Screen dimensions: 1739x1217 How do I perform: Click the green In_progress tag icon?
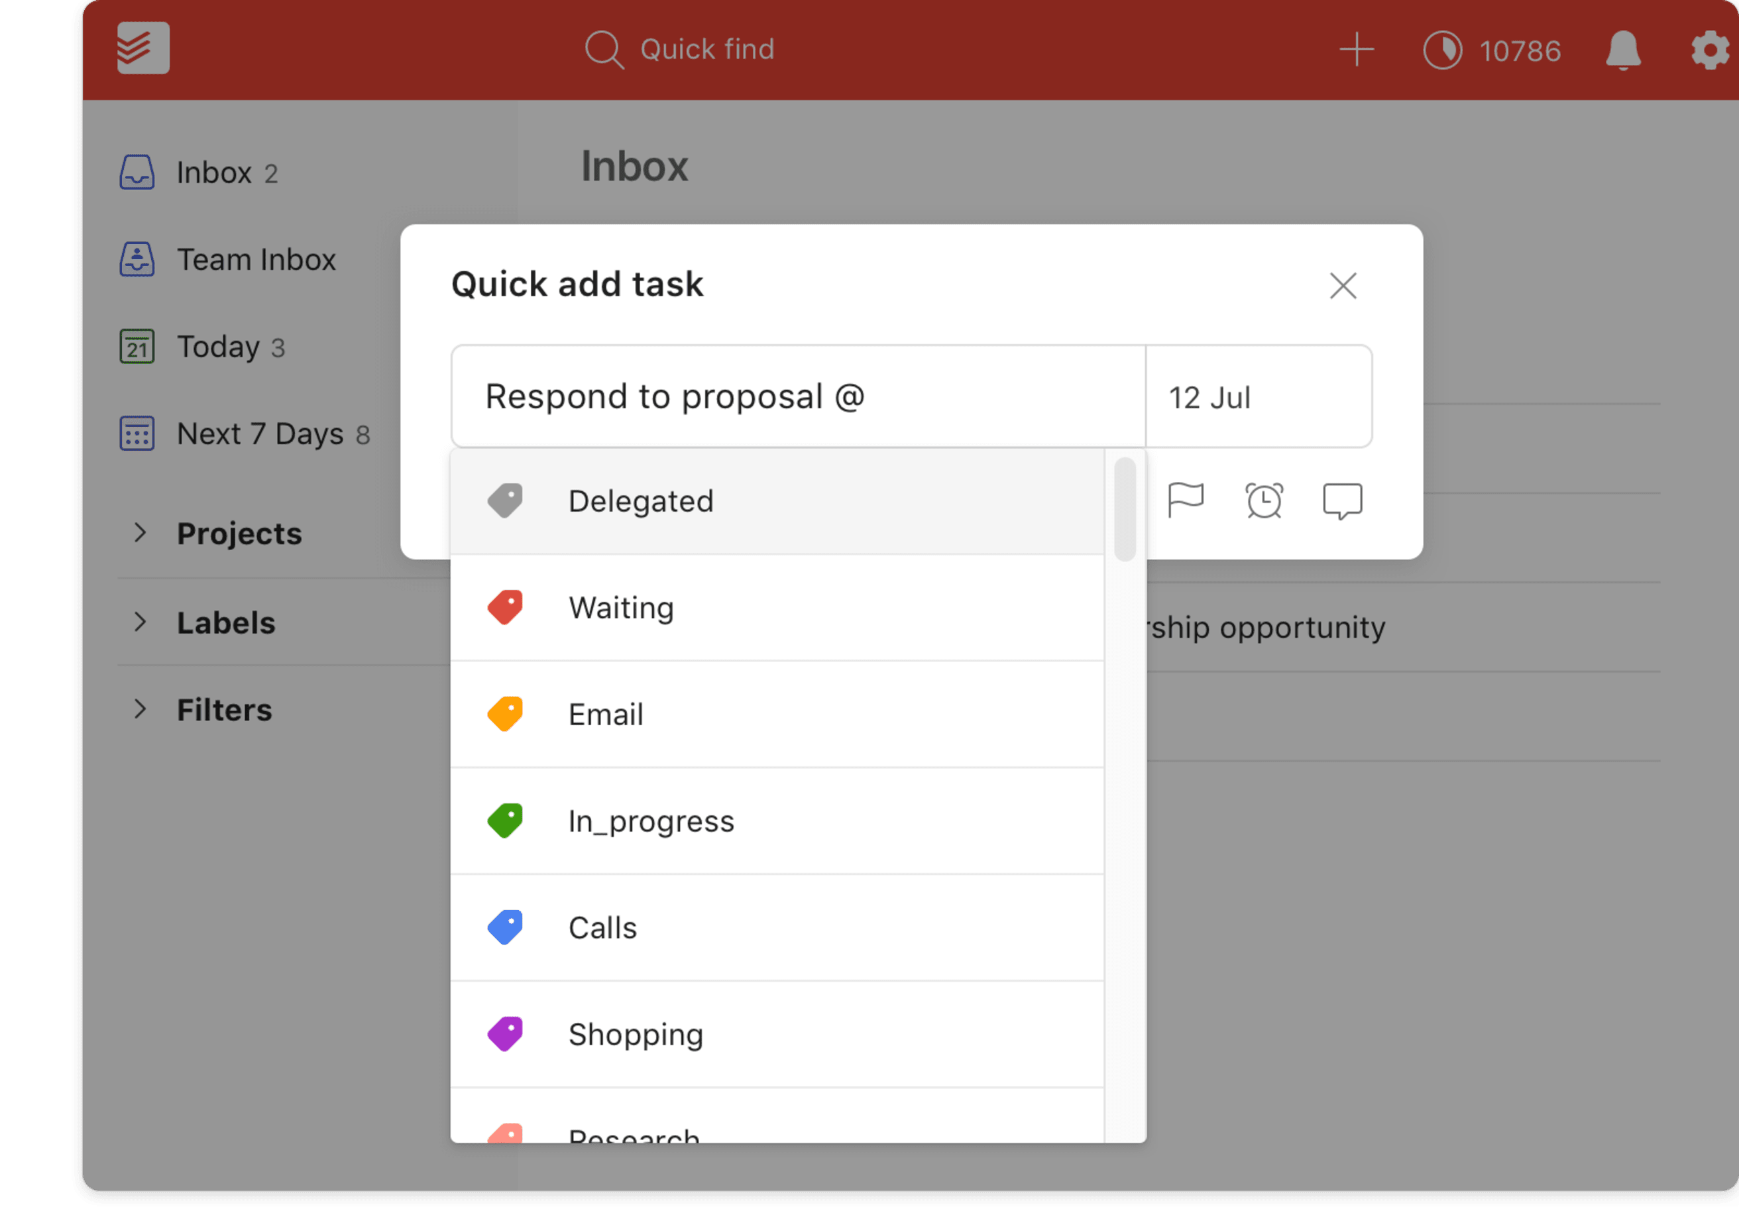pyautogui.click(x=505, y=821)
